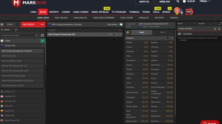
Task: Enable the Hızlı bahis toggle
Action: click(180, 34)
